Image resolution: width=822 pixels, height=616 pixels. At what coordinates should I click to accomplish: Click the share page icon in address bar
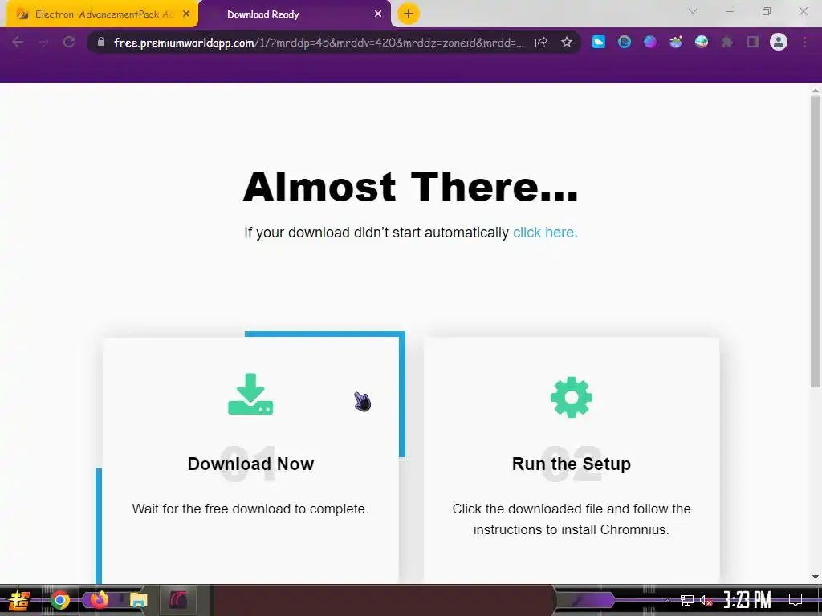[x=541, y=43]
